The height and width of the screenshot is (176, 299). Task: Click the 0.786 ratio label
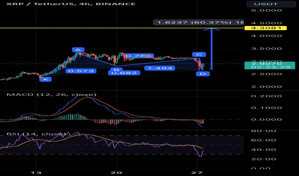pos(139,56)
